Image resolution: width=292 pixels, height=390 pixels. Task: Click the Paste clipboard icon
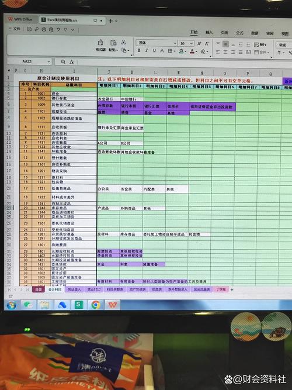pos(113,43)
